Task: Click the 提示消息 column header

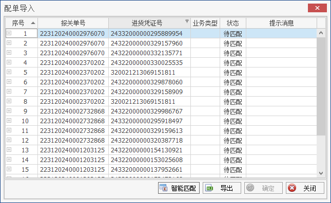Action: [x=281, y=23]
